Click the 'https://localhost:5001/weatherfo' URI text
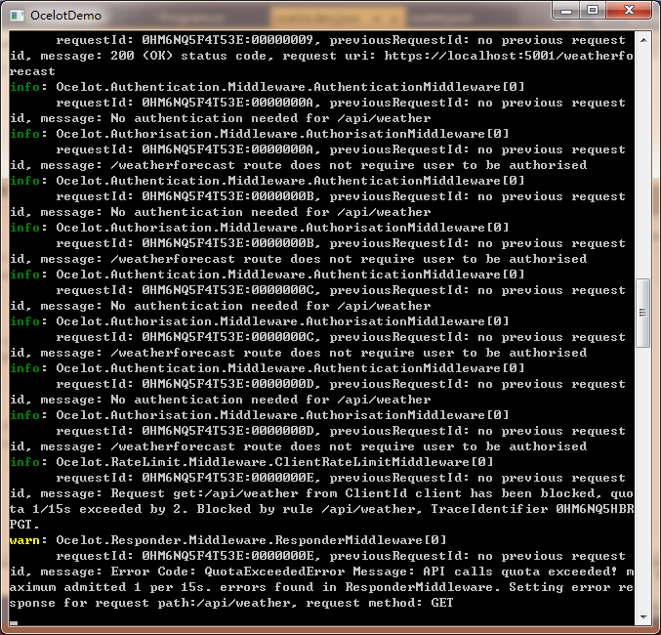 point(509,56)
